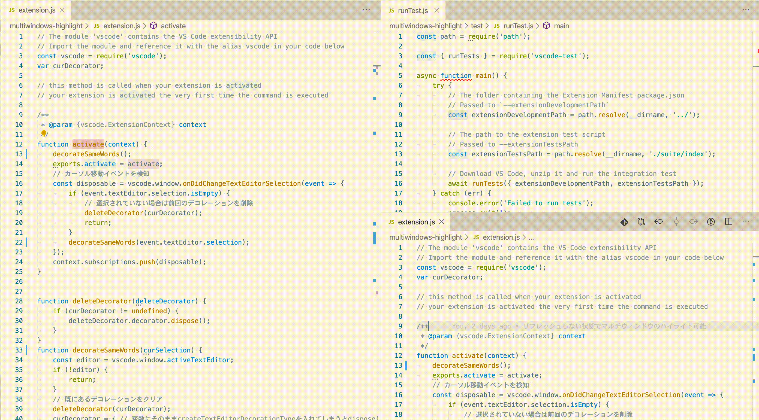Toggle file blame with middle commit icon
This screenshot has height=420, width=759.
pyautogui.click(x=676, y=222)
